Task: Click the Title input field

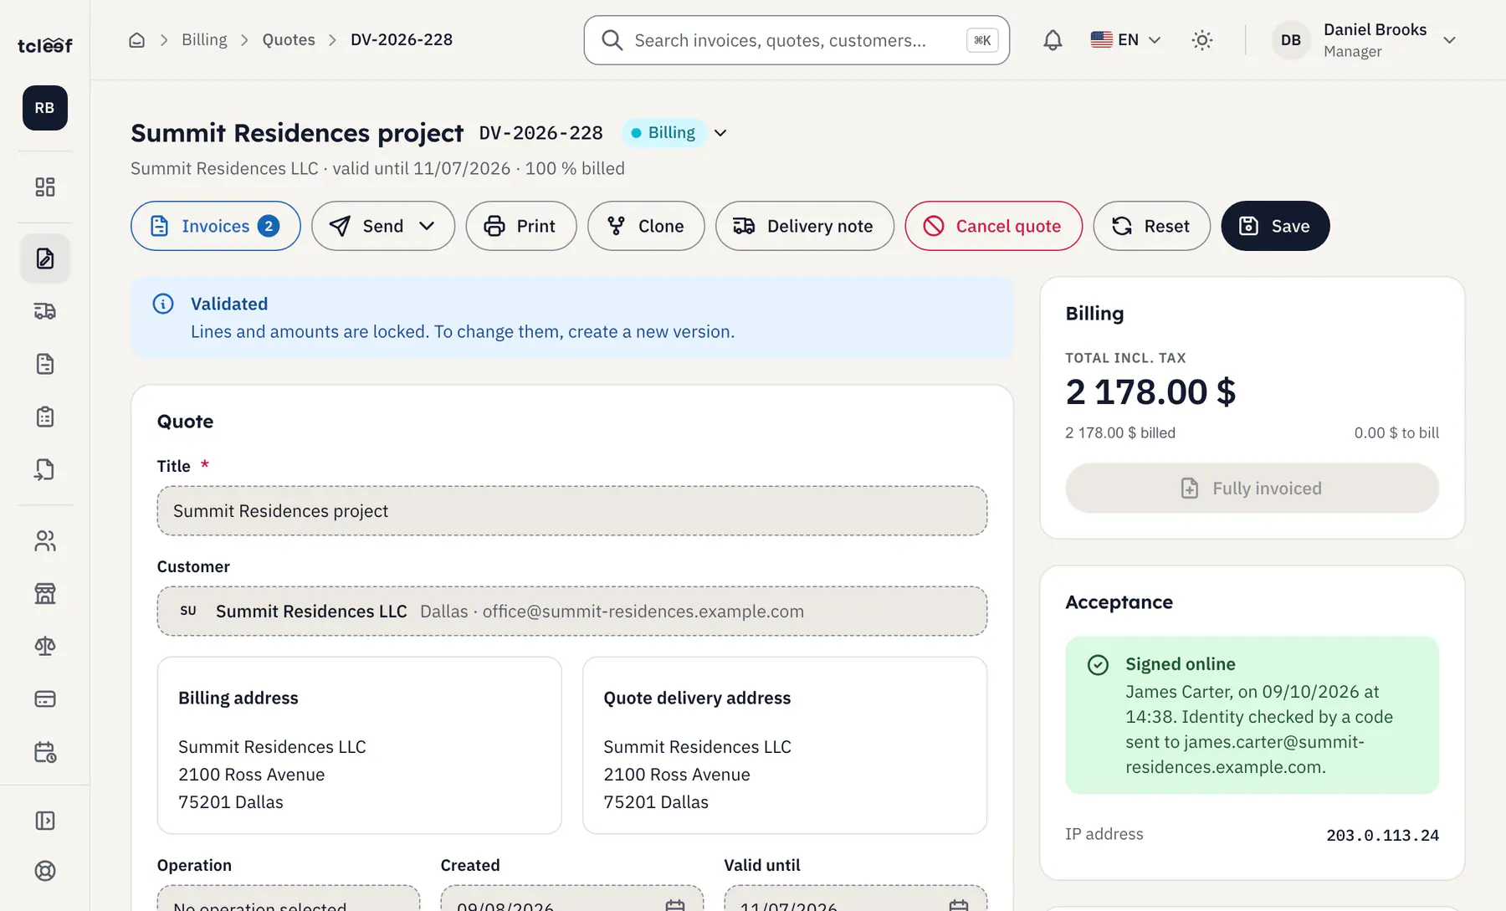Action: (x=572, y=511)
